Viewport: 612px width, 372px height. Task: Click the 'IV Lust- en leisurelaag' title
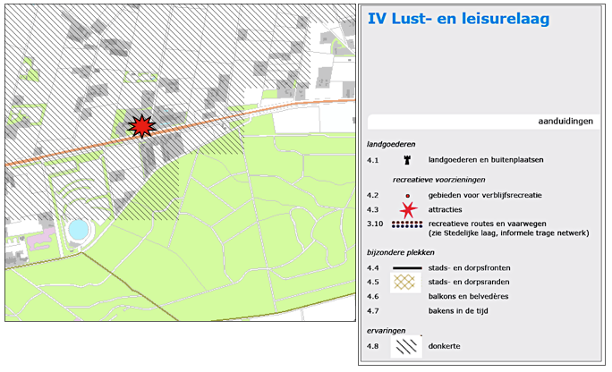(x=459, y=19)
